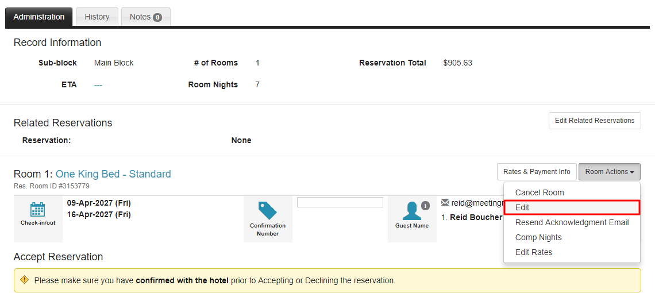Open the Administration tab
This screenshot has height=293, width=655.
(39, 17)
